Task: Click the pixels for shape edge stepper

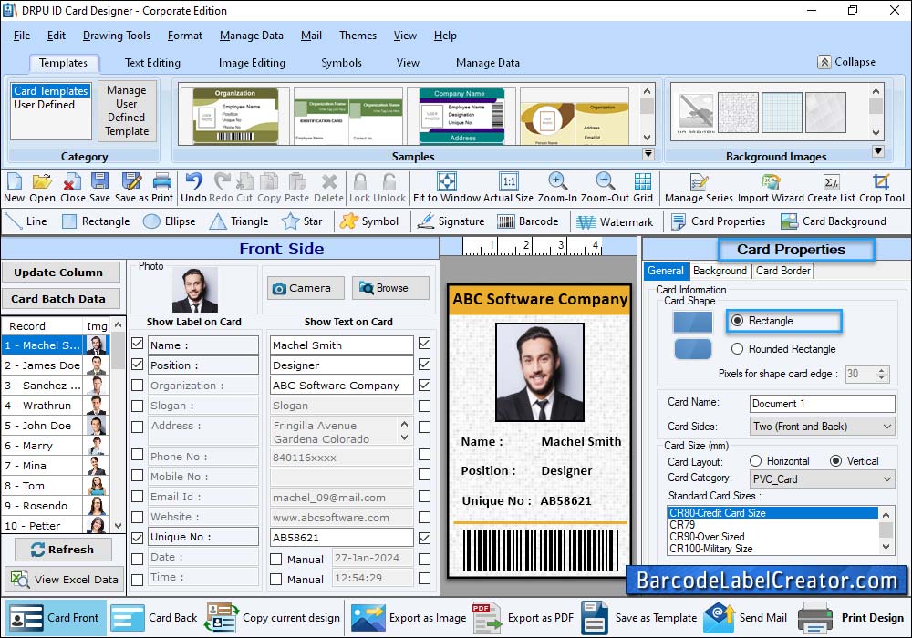Action: [882, 374]
